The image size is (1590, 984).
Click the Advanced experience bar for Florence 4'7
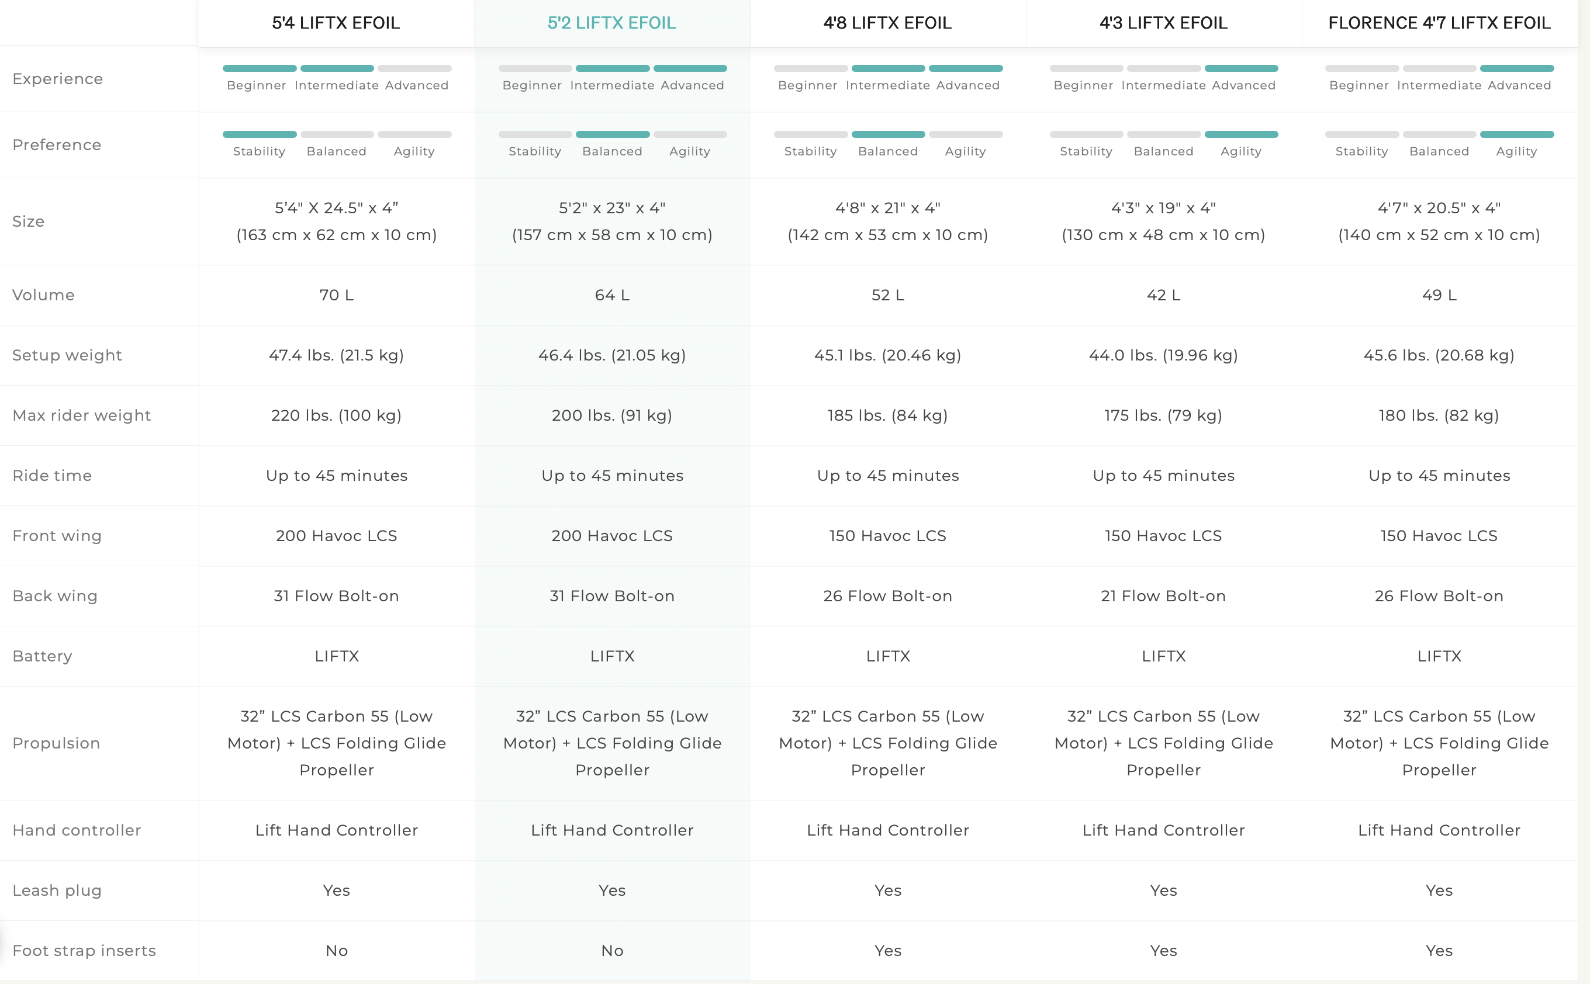(x=1517, y=68)
